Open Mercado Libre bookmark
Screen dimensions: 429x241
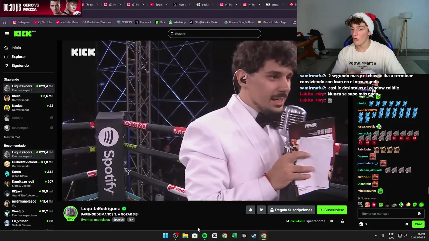[273, 22]
